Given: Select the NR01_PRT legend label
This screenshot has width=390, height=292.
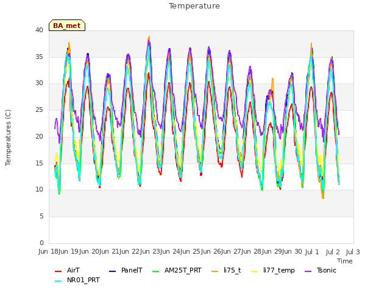Looking at the screenshot, I should tap(83, 280).
